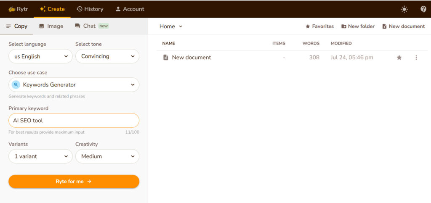Click the History clock icon
The image size is (431, 203).
pyautogui.click(x=80, y=9)
